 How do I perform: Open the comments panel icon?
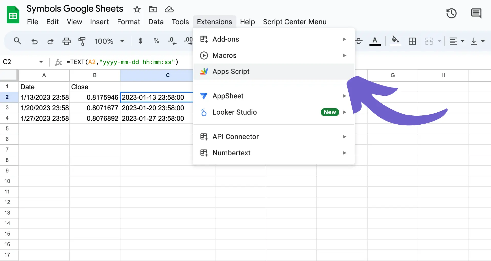476,13
